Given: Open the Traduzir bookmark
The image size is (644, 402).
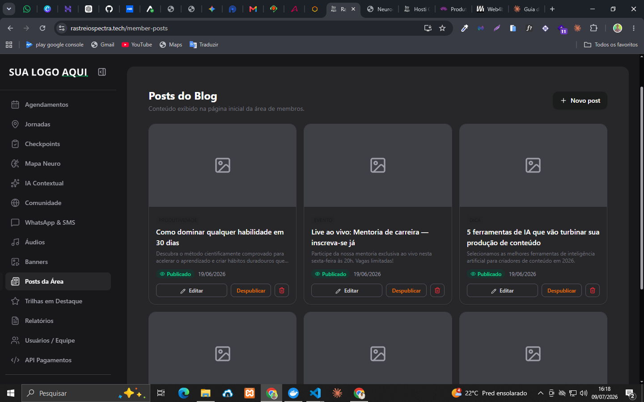Looking at the screenshot, I should click(x=204, y=45).
